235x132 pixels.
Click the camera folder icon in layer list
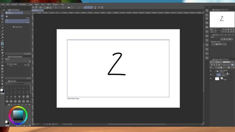(x=217, y=71)
